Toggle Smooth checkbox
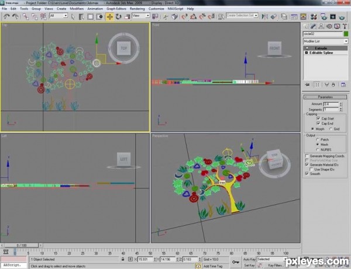351x269 pixels. pos(307,173)
